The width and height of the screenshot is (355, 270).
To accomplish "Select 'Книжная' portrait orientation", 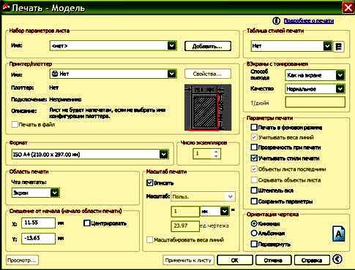I will [254, 223].
